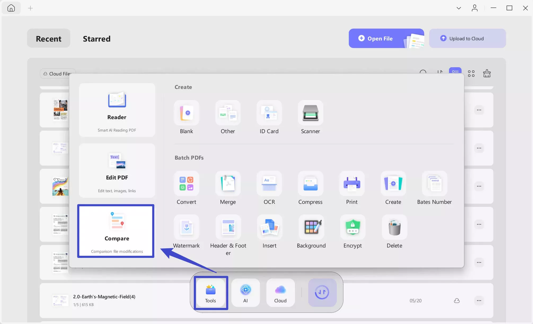Image resolution: width=533 pixels, height=324 pixels.
Task: Click Upload to Cloud button
Action: 467,38
